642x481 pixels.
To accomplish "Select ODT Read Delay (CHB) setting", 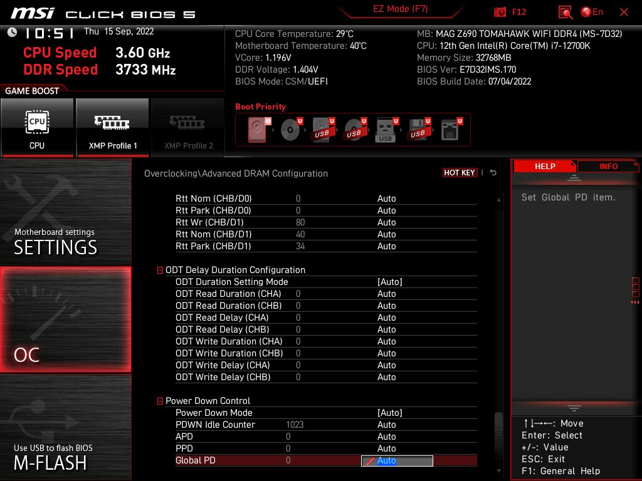I will coord(326,329).
